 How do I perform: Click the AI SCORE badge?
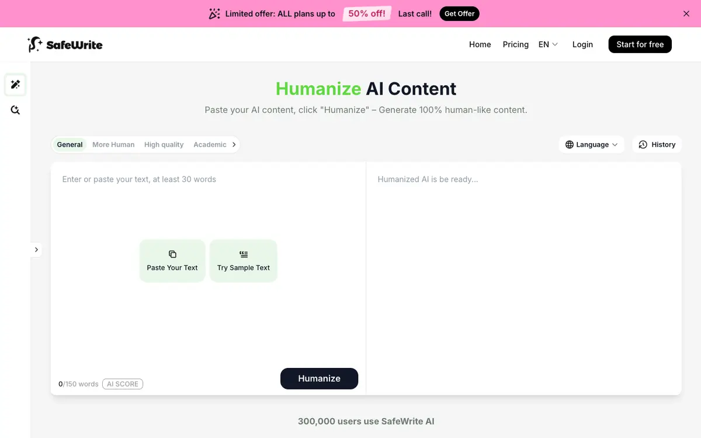pos(123,384)
